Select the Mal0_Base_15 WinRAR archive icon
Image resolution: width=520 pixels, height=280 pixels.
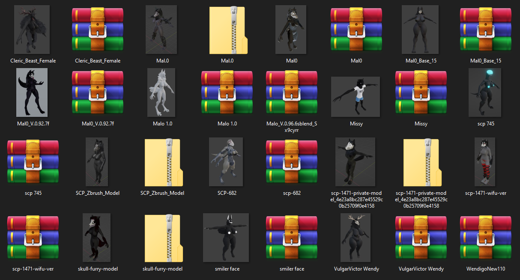pos(486,30)
